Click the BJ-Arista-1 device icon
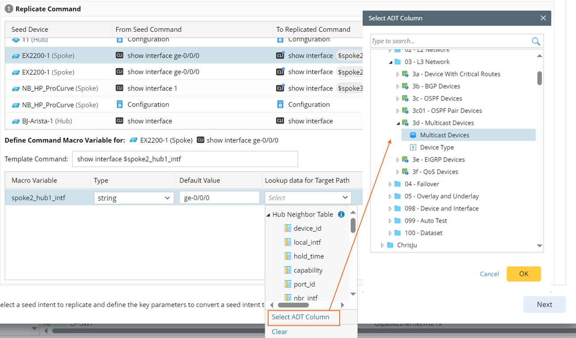The image size is (576, 338). (16, 121)
